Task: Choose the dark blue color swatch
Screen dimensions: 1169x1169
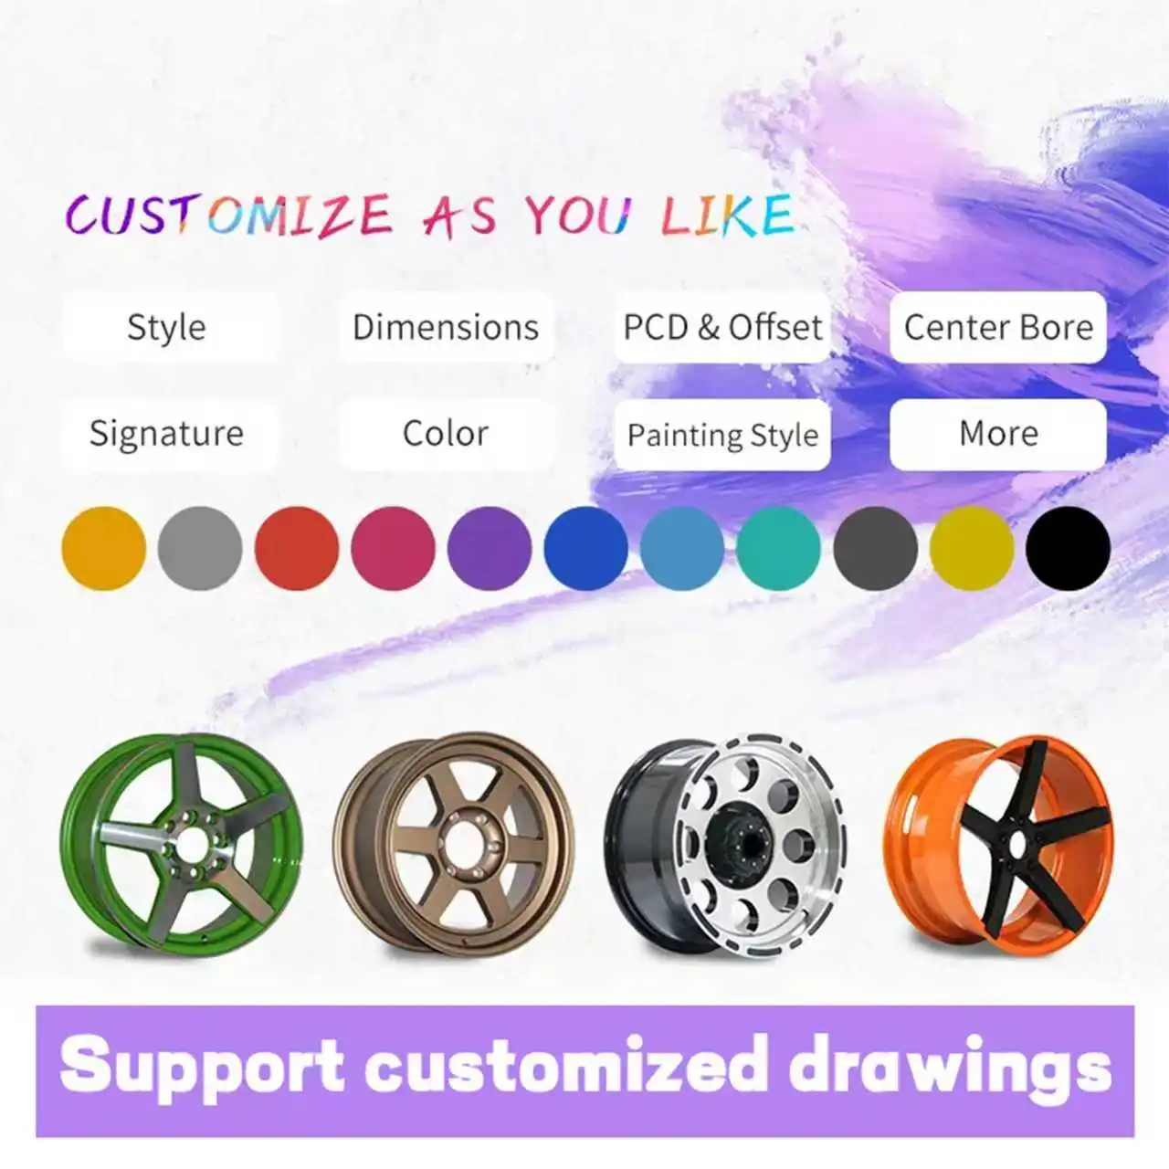Action: [585, 548]
